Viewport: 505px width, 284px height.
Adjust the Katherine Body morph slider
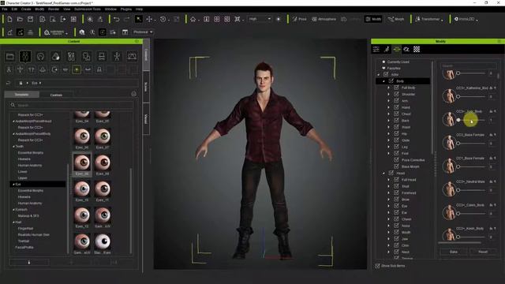(x=471, y=96)
